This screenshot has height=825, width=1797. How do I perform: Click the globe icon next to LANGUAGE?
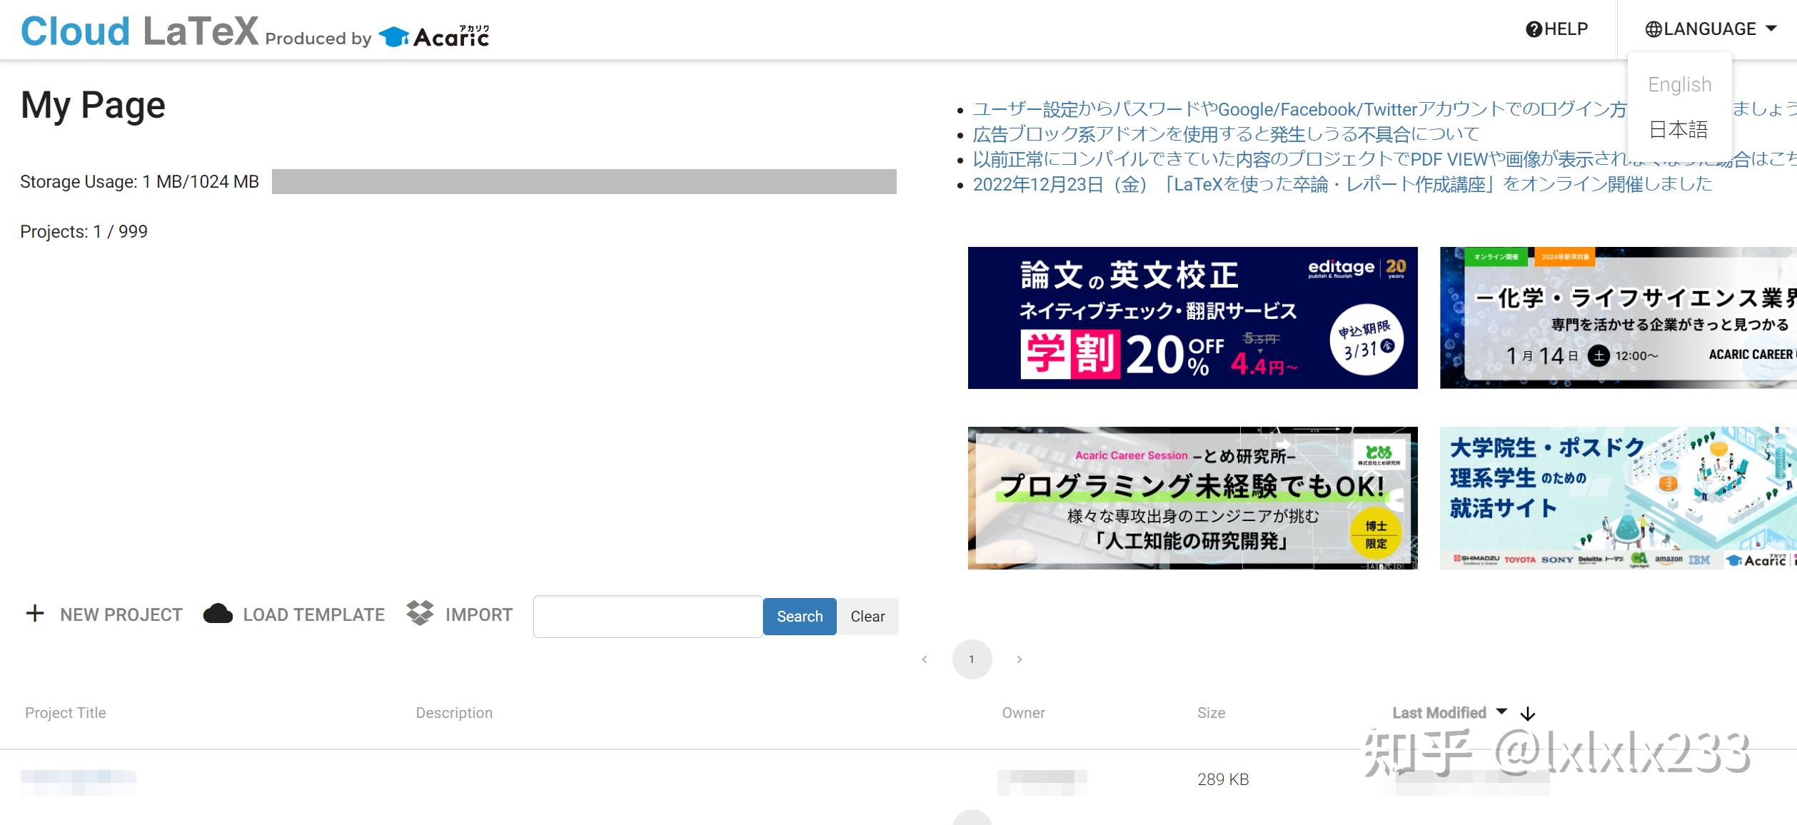[1653, 29]
